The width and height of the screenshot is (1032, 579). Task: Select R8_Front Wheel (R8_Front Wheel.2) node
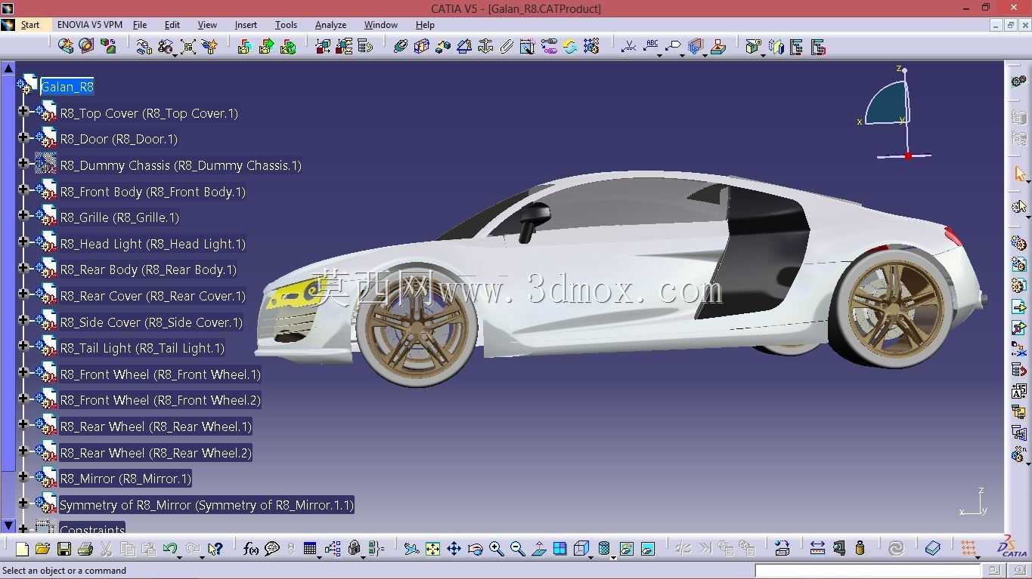click(160, 400)
